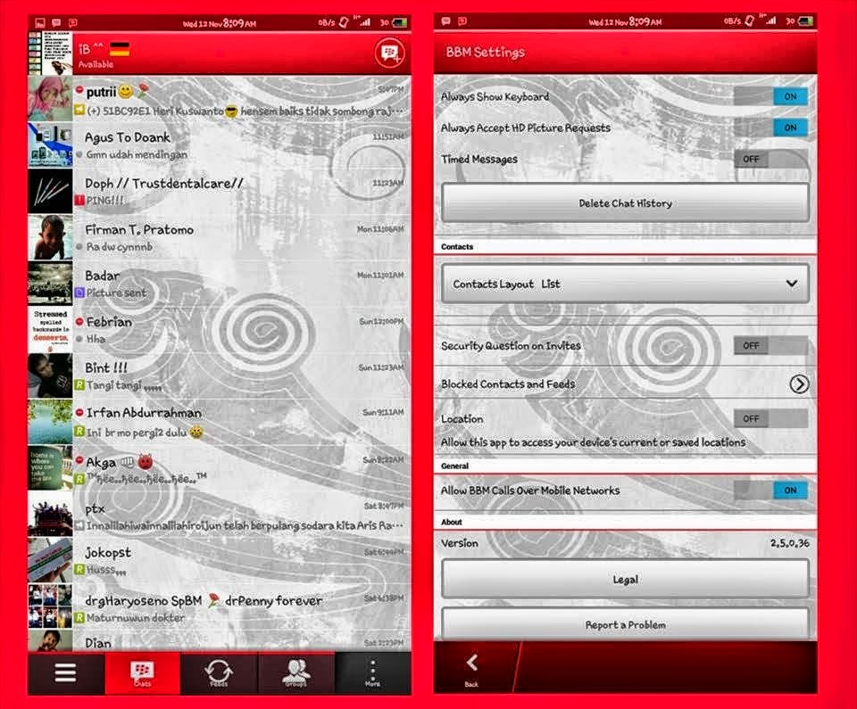
Task: Switch to the Feeds tab
Action: (x=219, y=673)
